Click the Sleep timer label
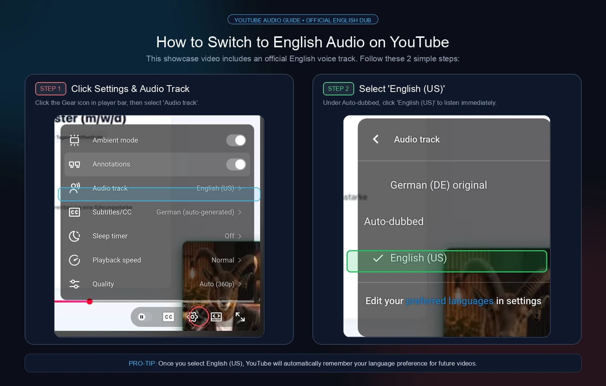 (110, 236)
